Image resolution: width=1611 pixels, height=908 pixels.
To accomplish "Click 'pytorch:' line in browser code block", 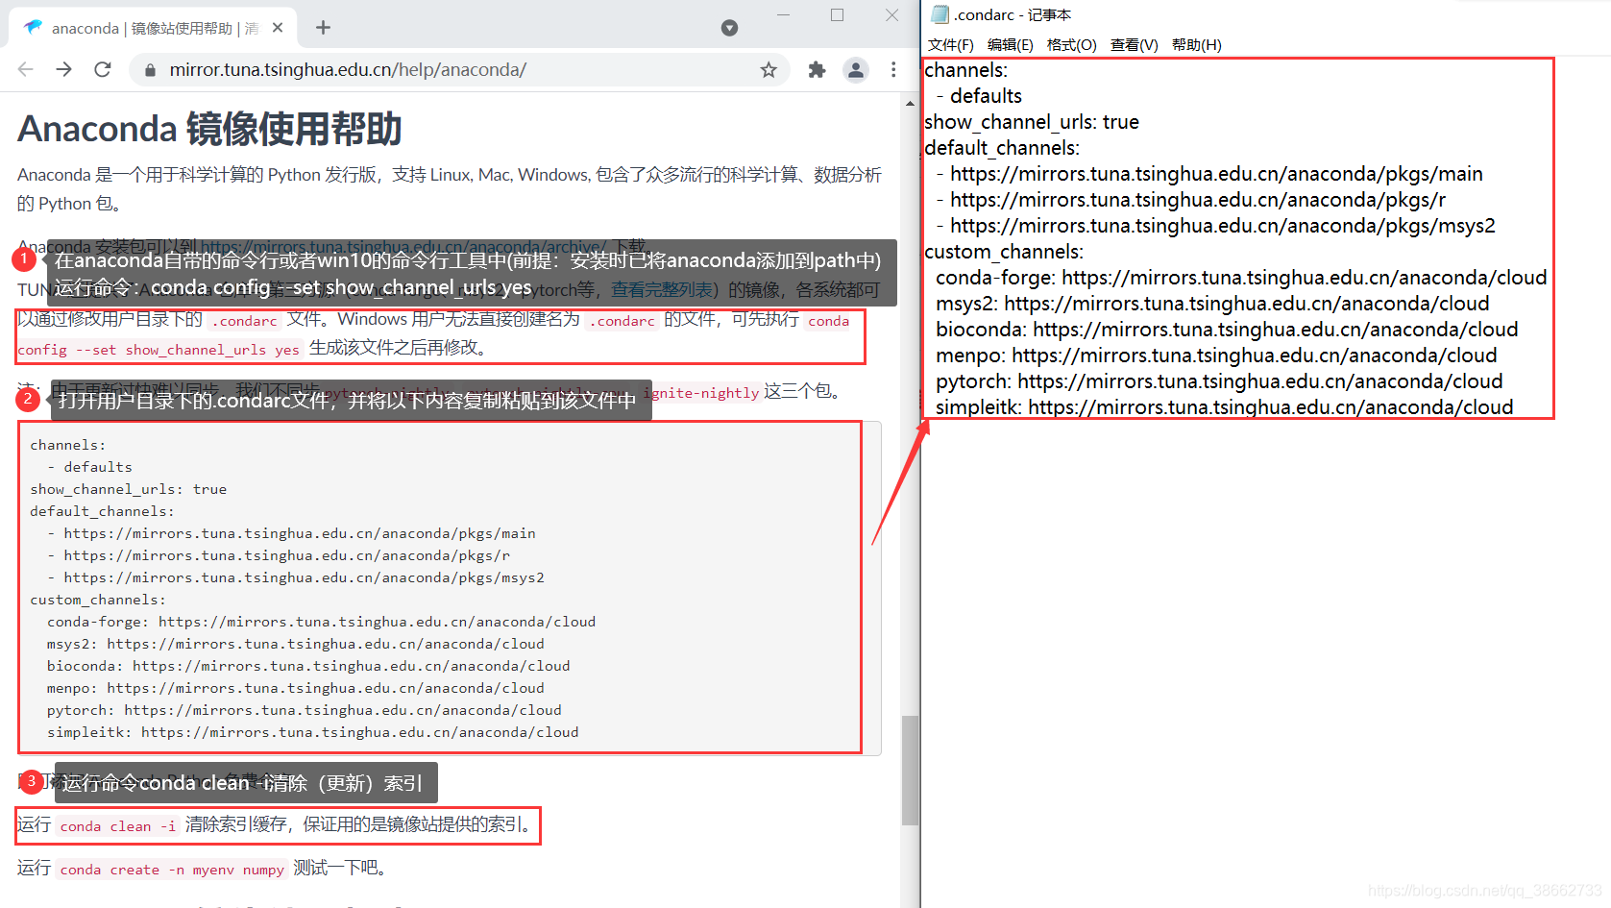I will click(305, 710).
